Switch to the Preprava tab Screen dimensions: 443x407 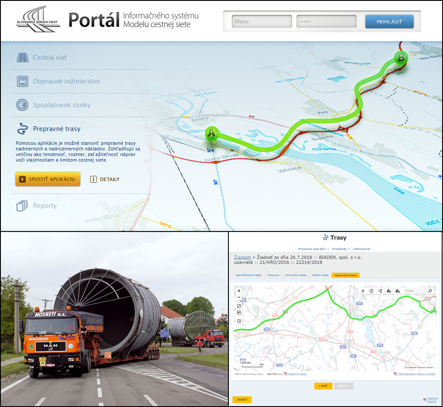tap(273, 275)
